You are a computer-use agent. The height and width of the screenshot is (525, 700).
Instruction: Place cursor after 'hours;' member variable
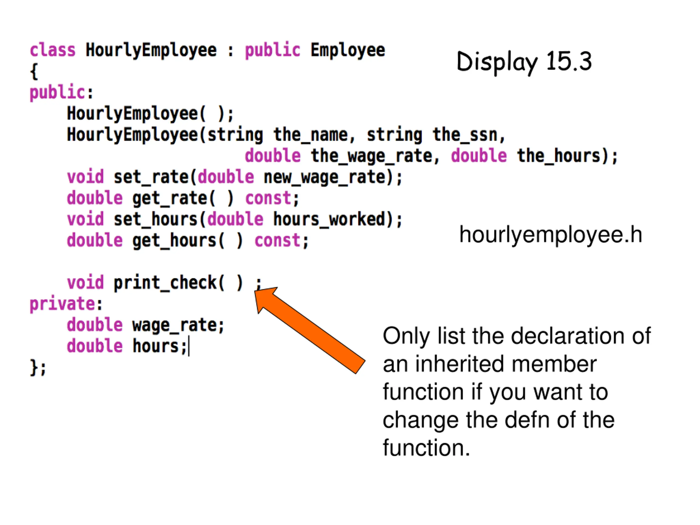pyautogui.click(x=188, y=346)
